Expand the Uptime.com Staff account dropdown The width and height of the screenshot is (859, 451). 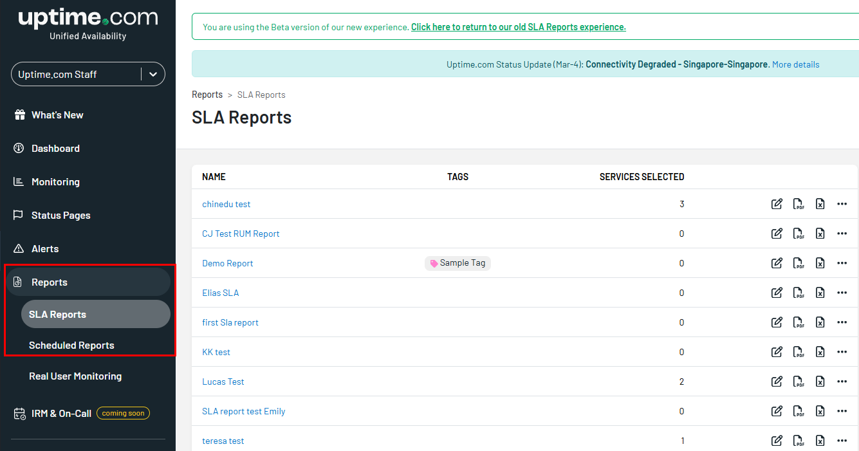pyautogui.click(x=88, y=74)
